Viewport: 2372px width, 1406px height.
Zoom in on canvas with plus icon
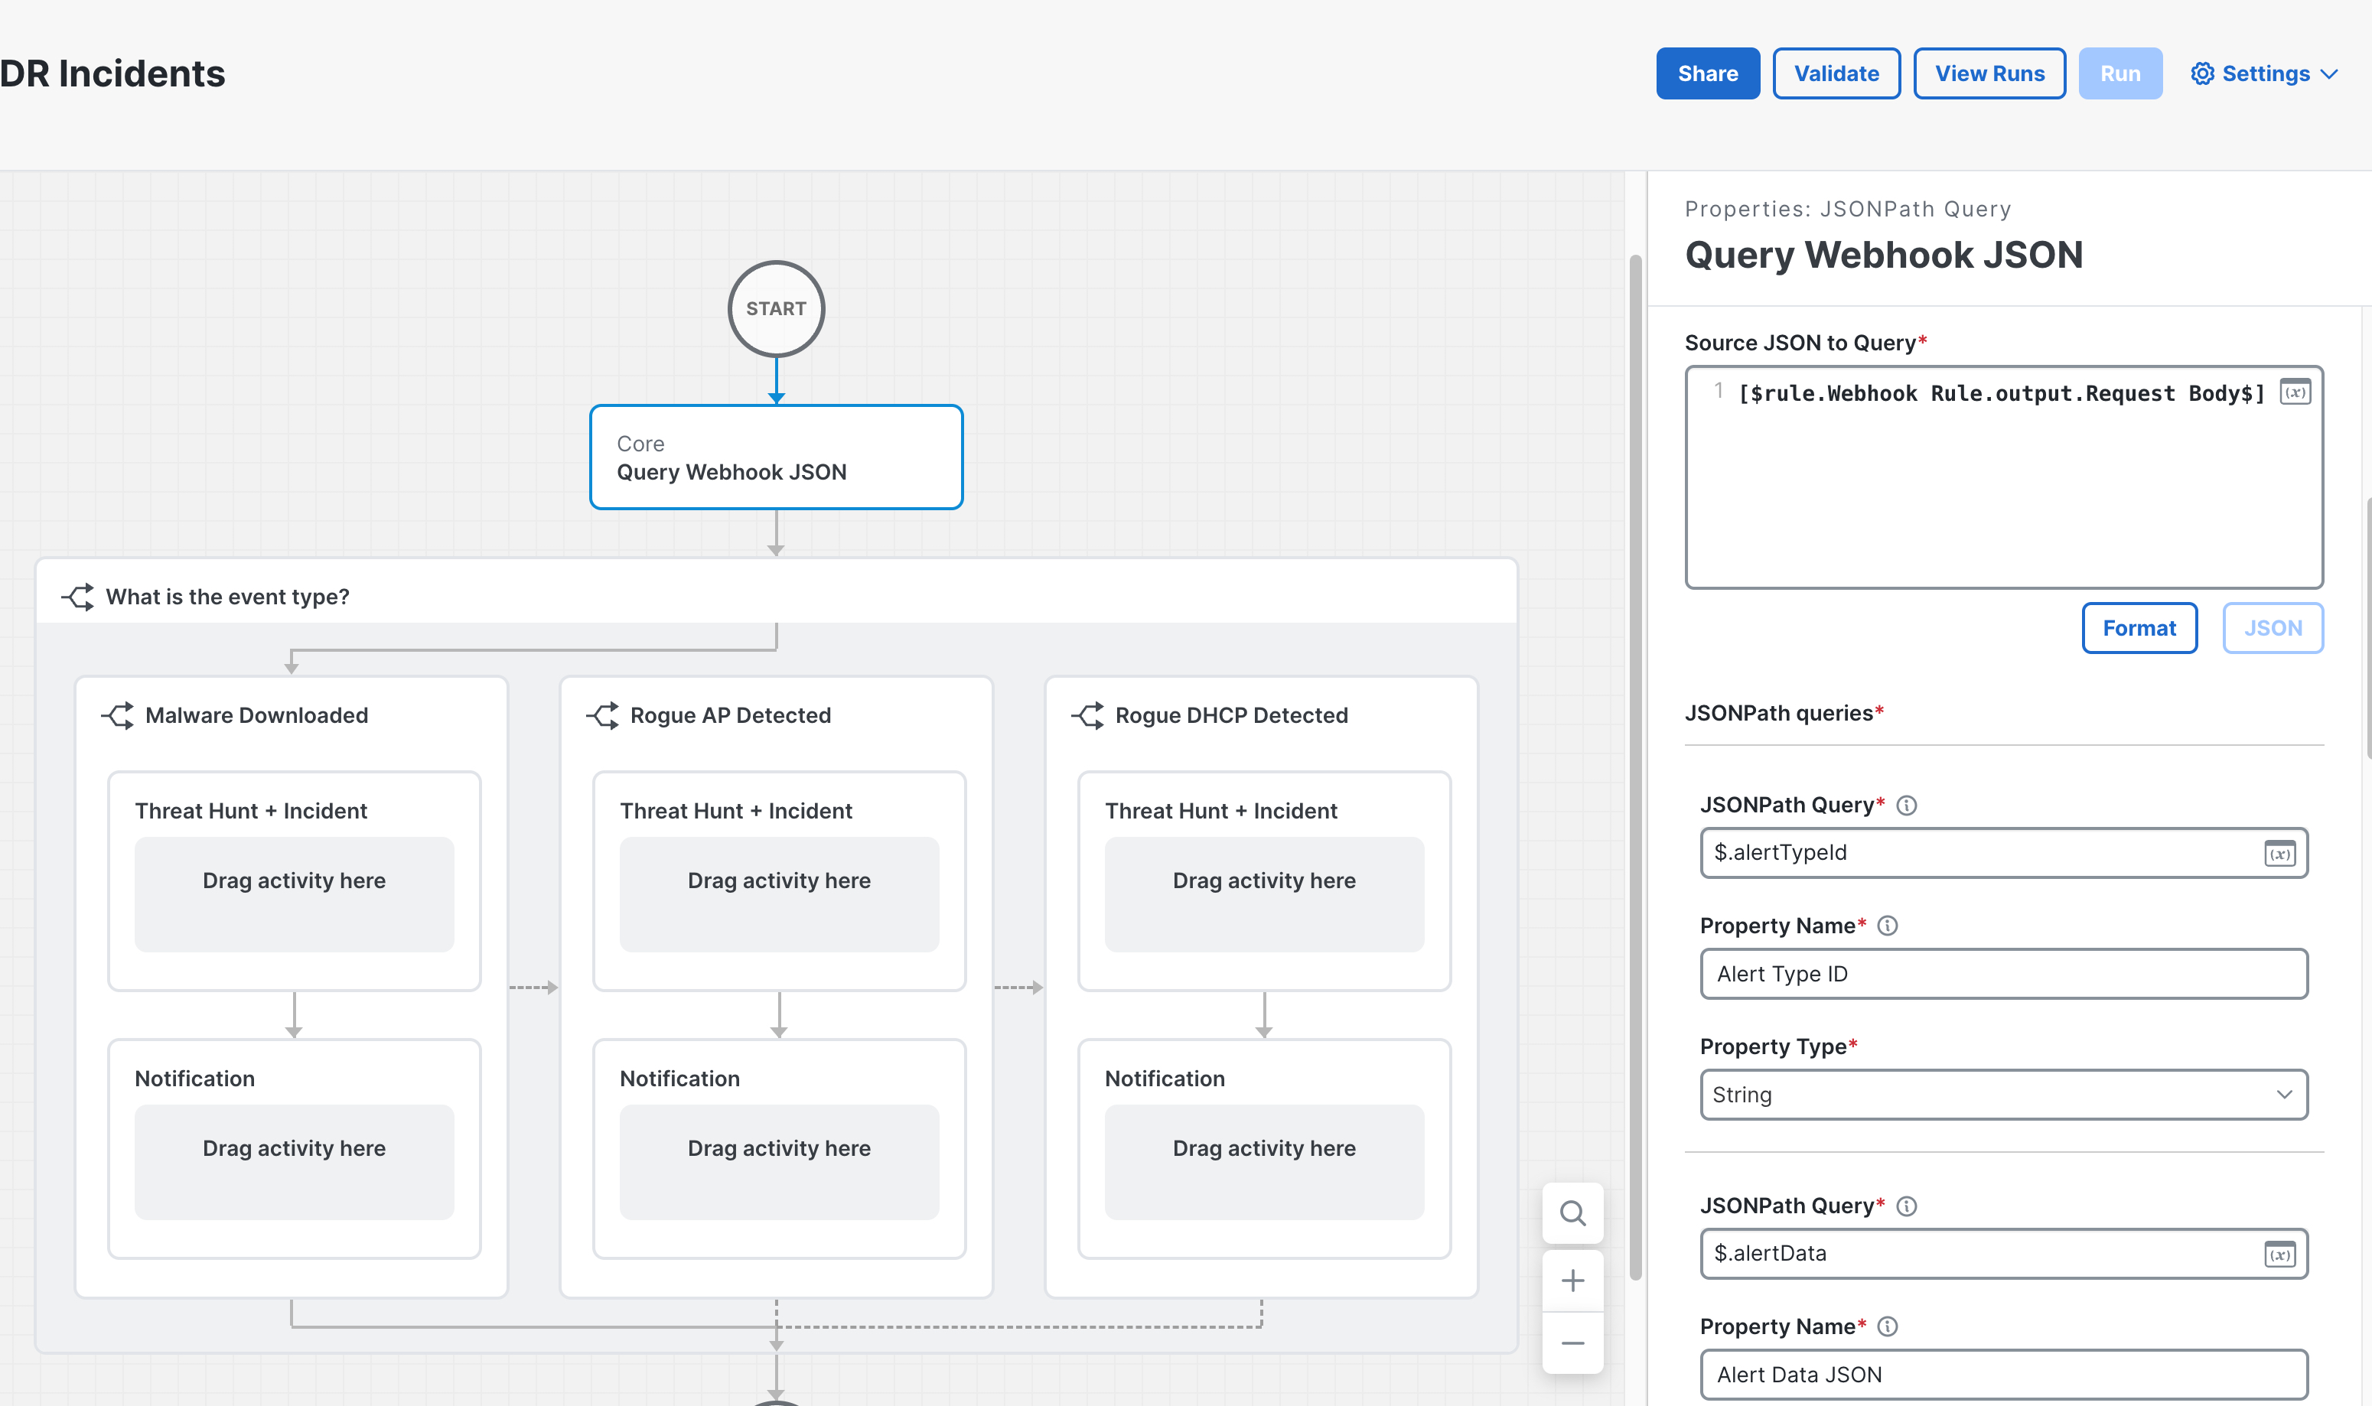point(1573,1281)
